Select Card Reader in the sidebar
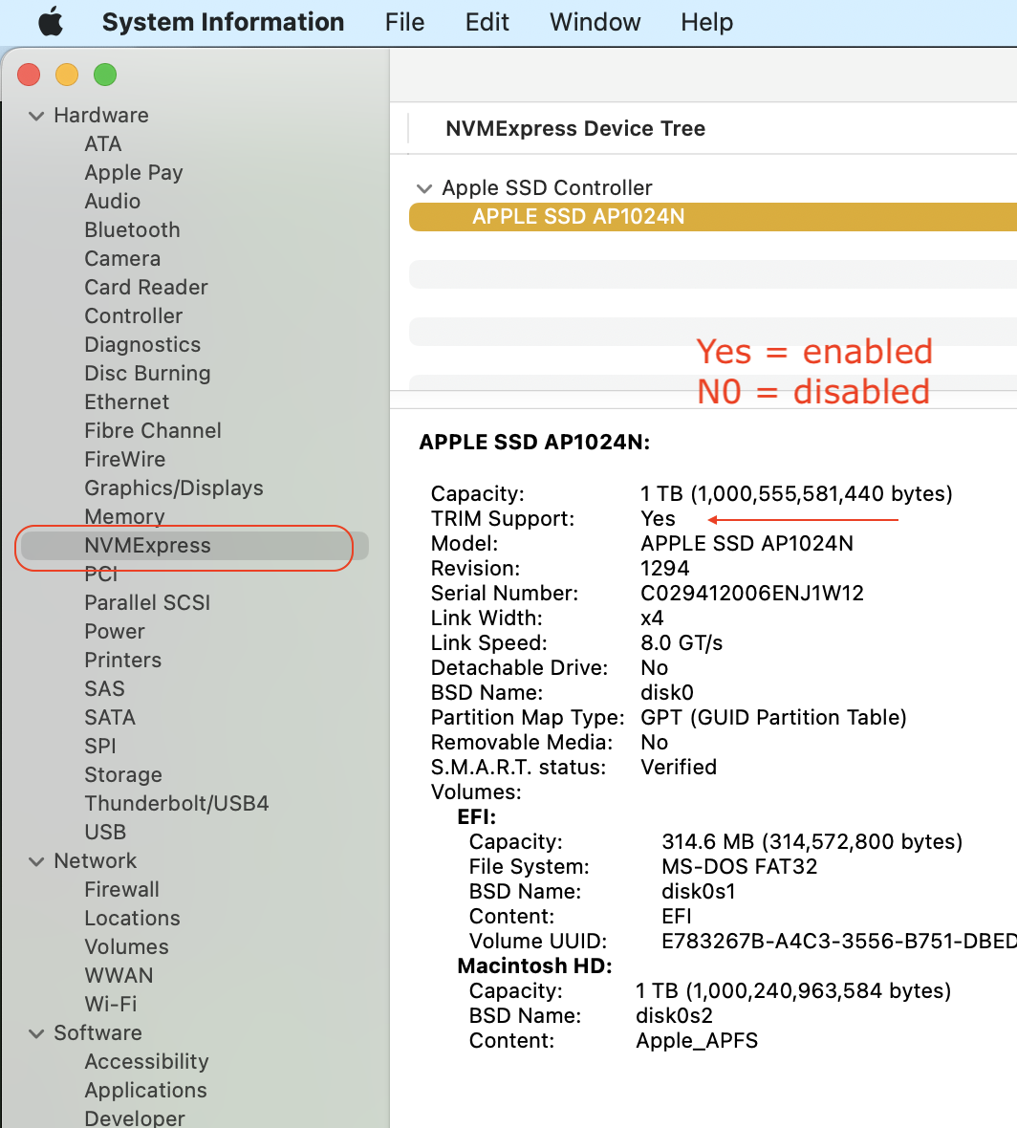 click(146, 288)
